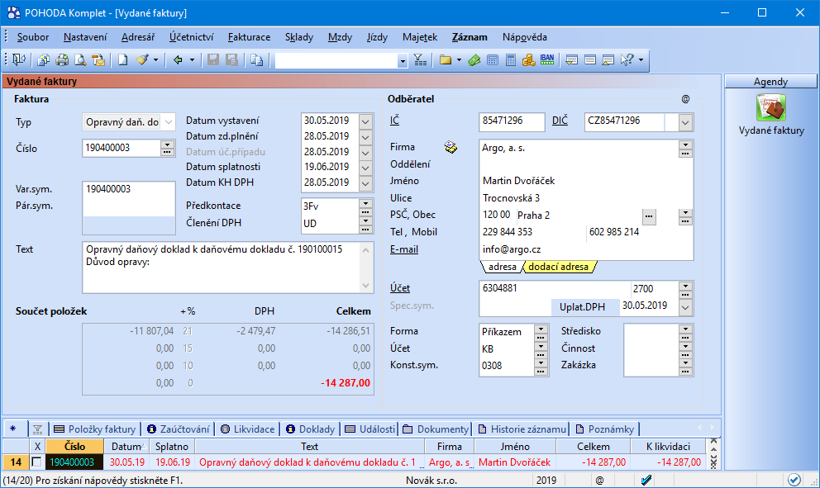
Task: Click into the Text description field
Action: point(222,267)
